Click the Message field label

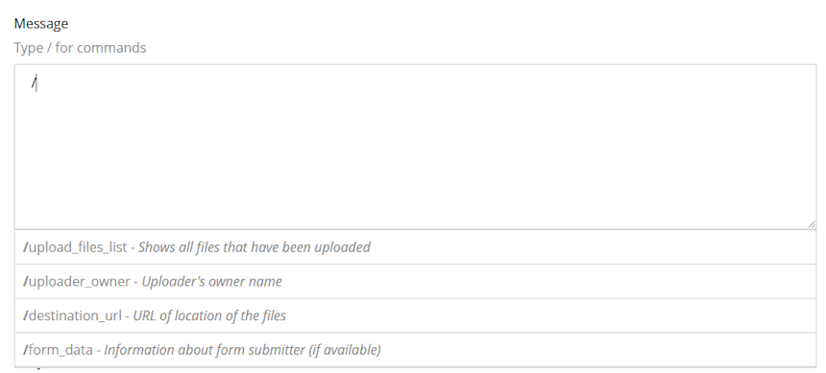[41, 24]
